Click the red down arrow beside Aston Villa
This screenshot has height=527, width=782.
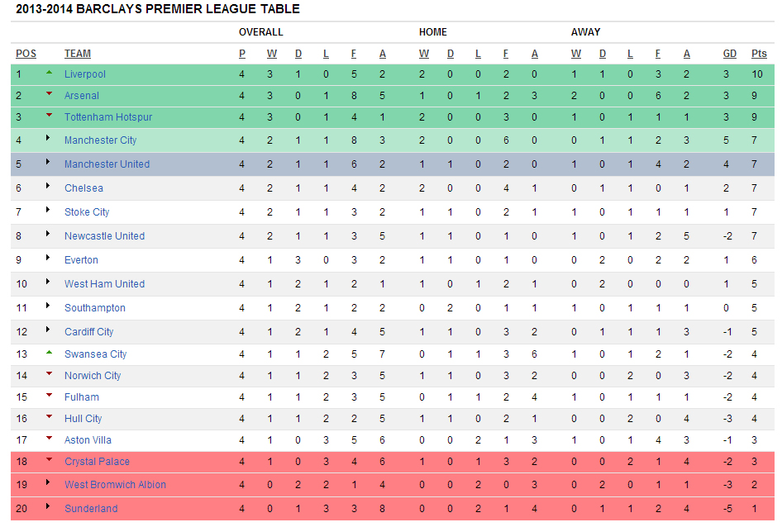click(49, 438)
